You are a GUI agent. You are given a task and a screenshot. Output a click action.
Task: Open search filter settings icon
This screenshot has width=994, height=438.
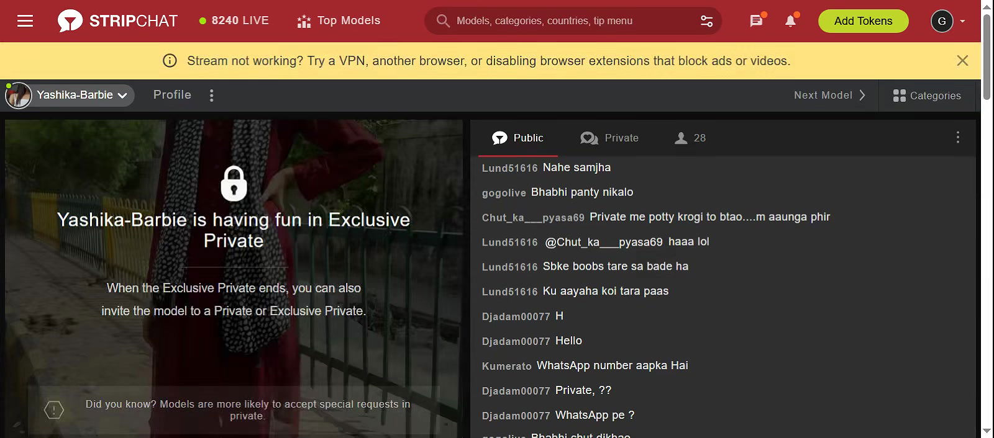coord(706,21)
